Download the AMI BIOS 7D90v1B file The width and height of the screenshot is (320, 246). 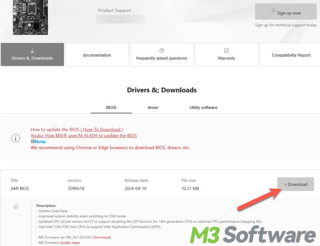(x=295, y=184)
